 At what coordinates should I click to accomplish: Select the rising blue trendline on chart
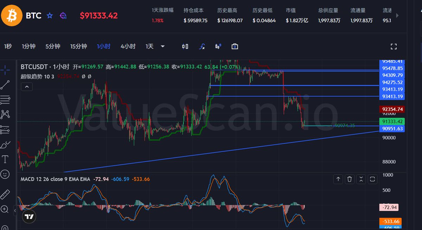[222, 152]
